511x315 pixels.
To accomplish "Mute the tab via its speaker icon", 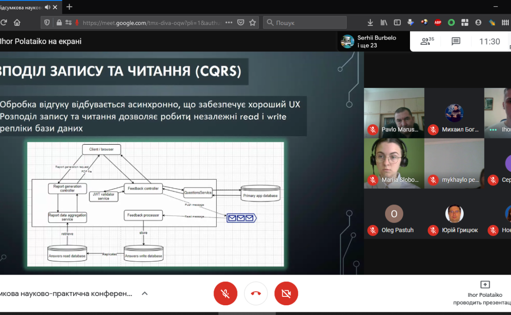I will tap(47, 7).
